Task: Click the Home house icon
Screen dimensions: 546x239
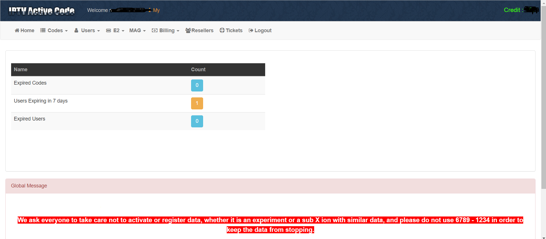Action: pos(17,30)
